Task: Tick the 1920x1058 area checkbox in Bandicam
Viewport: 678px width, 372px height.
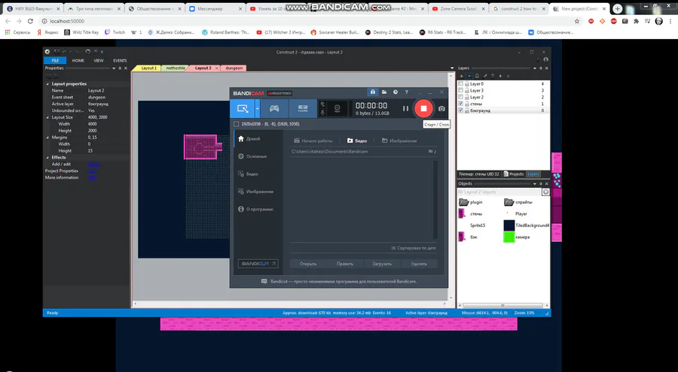Action: pos(236,124)
